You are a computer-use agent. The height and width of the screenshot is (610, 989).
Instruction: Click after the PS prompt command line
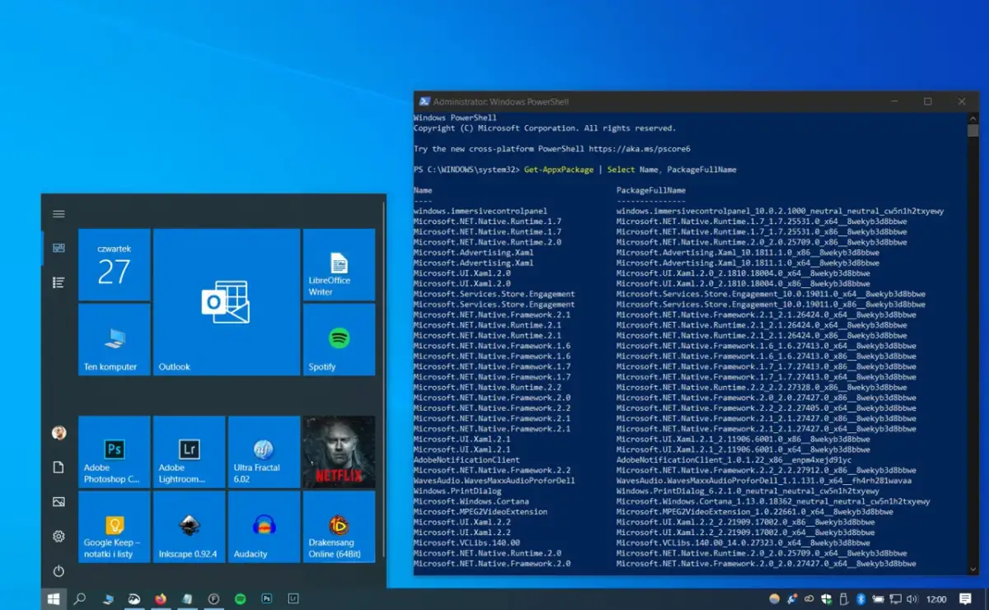[x=738, y=169]
